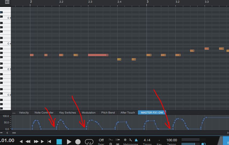Open metronome settings wrench icon
This screenshot has height=145, width=229.
tap(130, 140)
